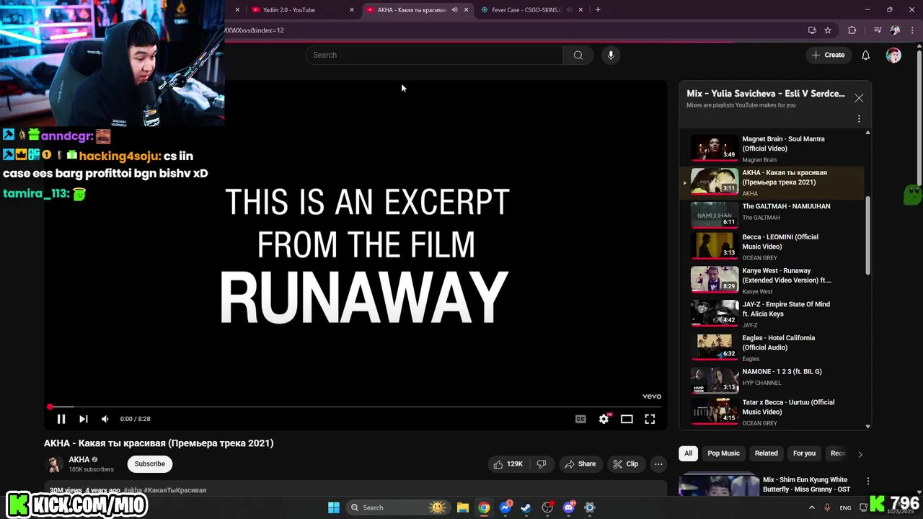Viewport: 923px width, 519px height.
Task: Select the For you filter chip
Action: (804, 453)
